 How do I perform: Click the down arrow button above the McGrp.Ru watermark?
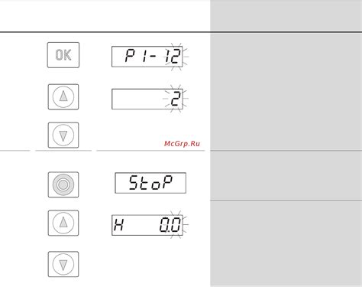[63, 135]
